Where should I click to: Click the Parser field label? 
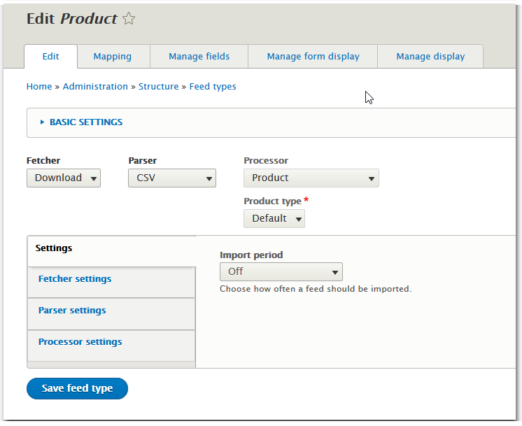[x=143, y=160]
